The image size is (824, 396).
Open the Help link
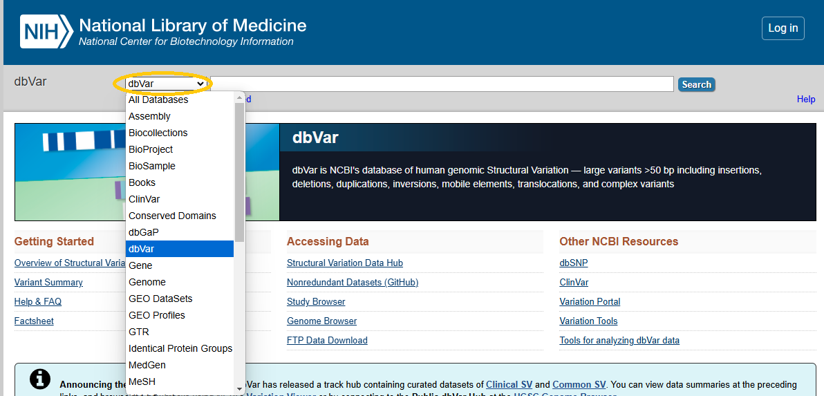click(x=805, y=100)
